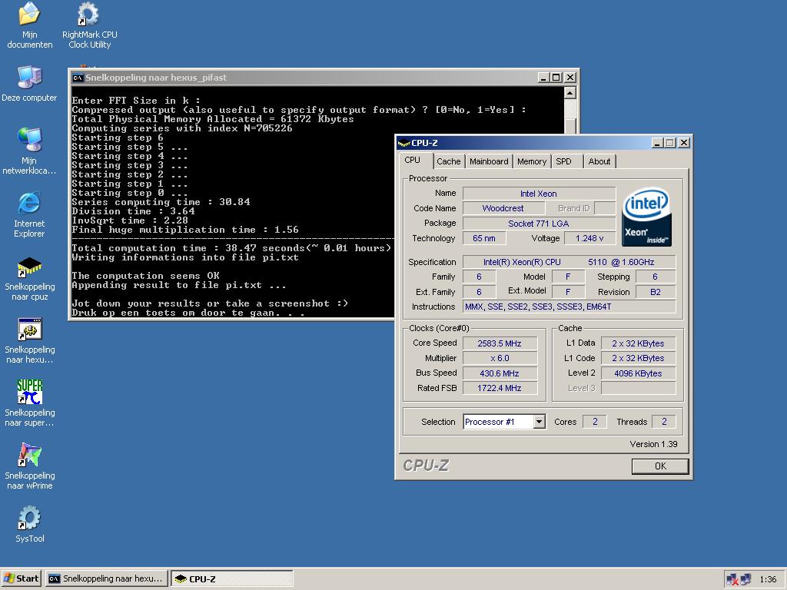Click the console line Series computing time
The width and height of the screenshot is (787, 590).
click(x=161, y=202)
